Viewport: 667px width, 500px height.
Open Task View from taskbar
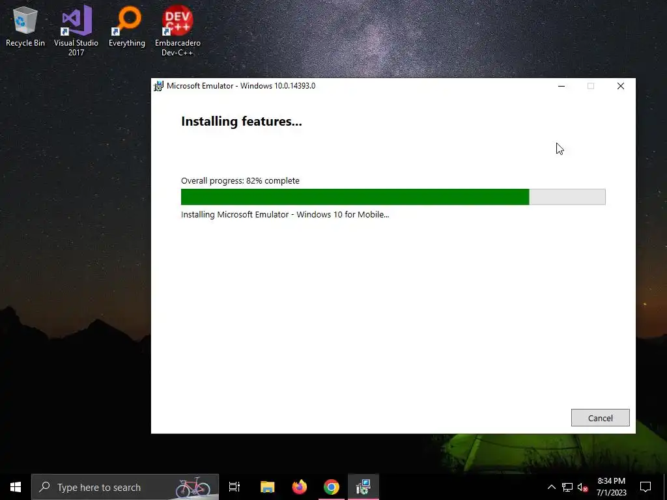click(x=234, y=487)
